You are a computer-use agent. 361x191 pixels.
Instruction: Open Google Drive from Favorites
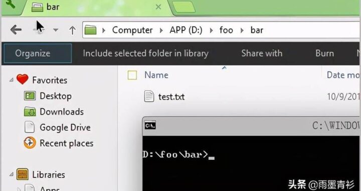65,128
